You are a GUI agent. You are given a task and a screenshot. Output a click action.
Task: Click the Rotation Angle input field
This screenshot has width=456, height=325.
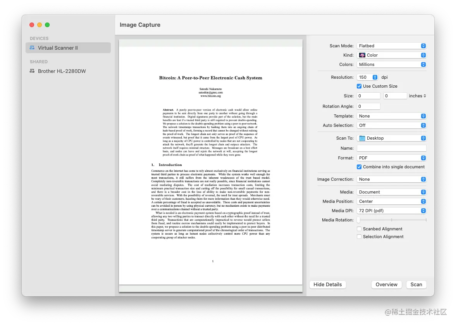(x=368, y=106)
